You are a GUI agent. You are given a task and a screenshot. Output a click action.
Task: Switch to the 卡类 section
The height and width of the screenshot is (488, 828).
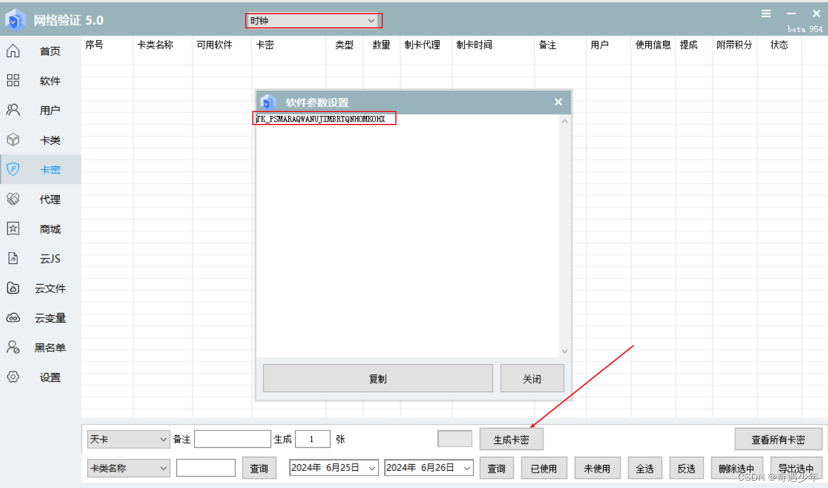(50, 140)
